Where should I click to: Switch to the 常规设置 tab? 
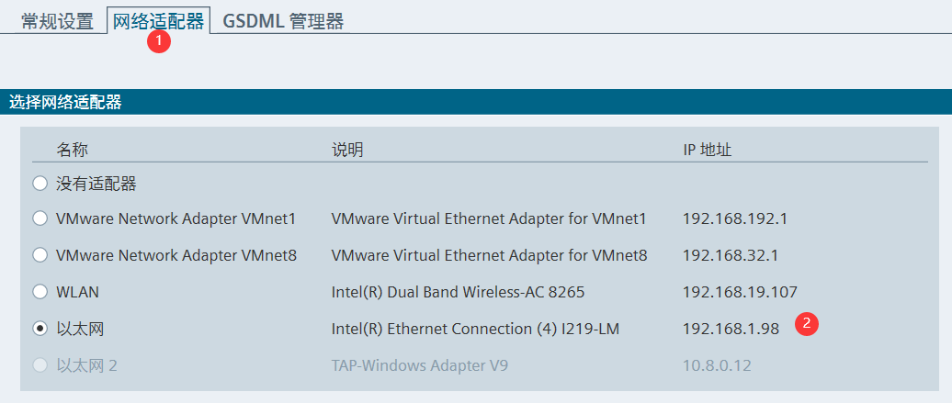(57, 21)
